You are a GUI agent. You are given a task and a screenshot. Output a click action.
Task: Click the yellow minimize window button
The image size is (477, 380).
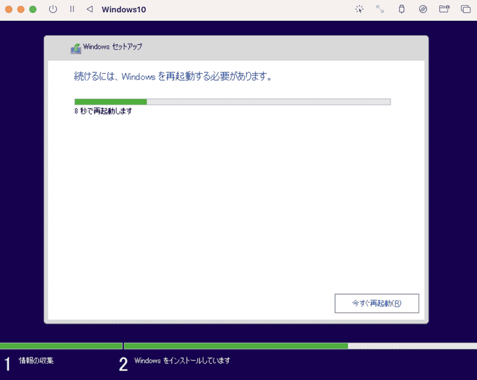[x=21, y=9]
